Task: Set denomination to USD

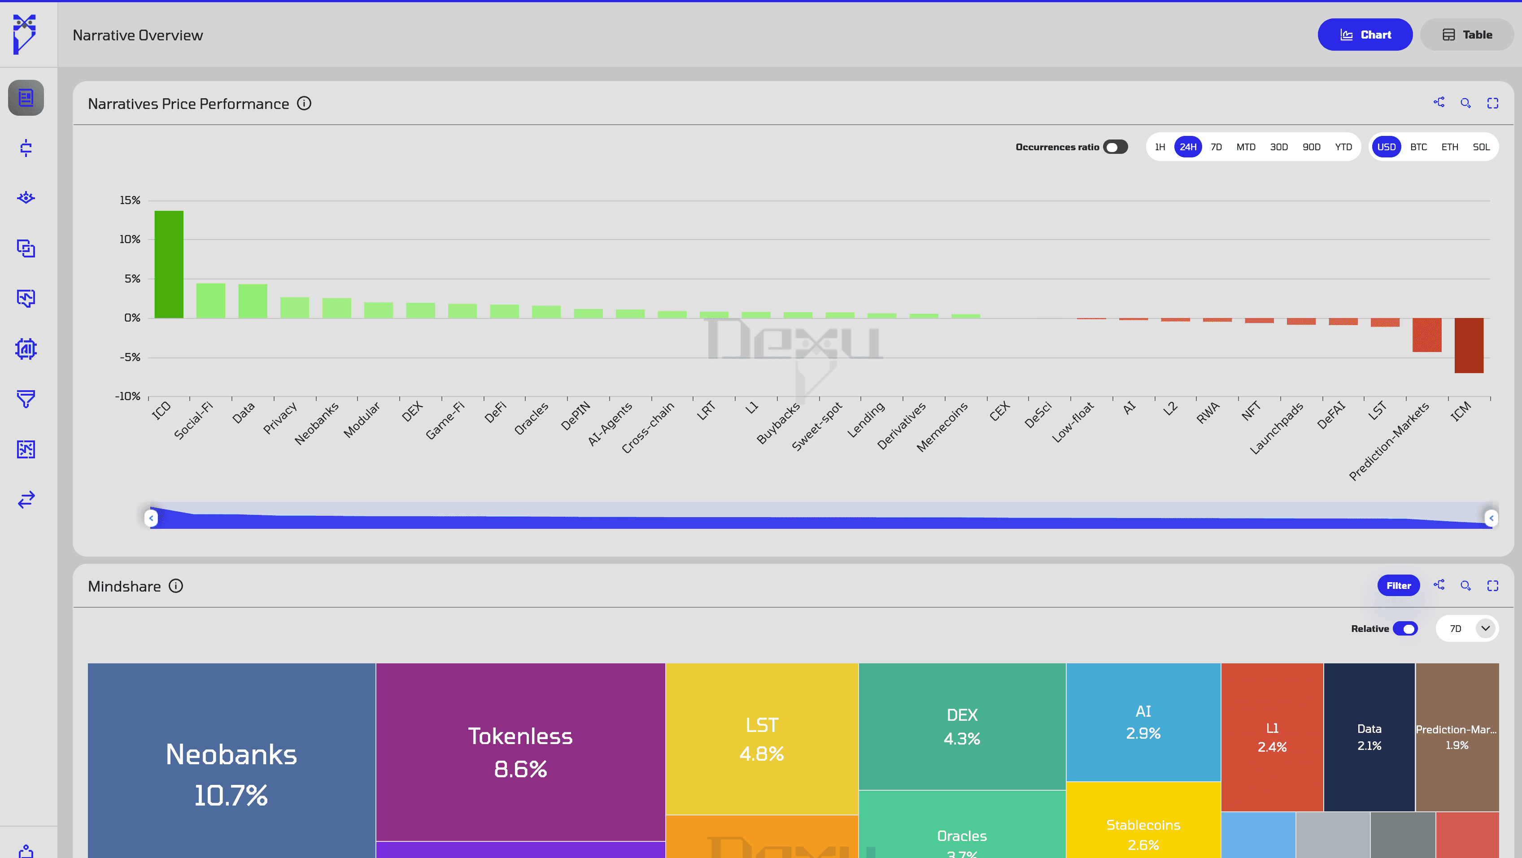Action: (x=1386, y=147)
